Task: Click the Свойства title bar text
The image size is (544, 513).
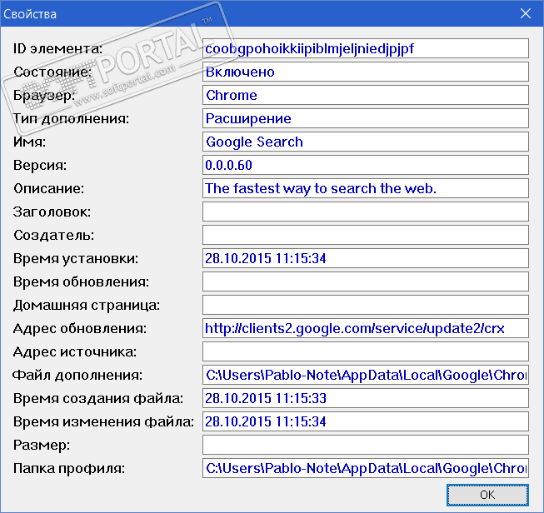Action: 30,14
